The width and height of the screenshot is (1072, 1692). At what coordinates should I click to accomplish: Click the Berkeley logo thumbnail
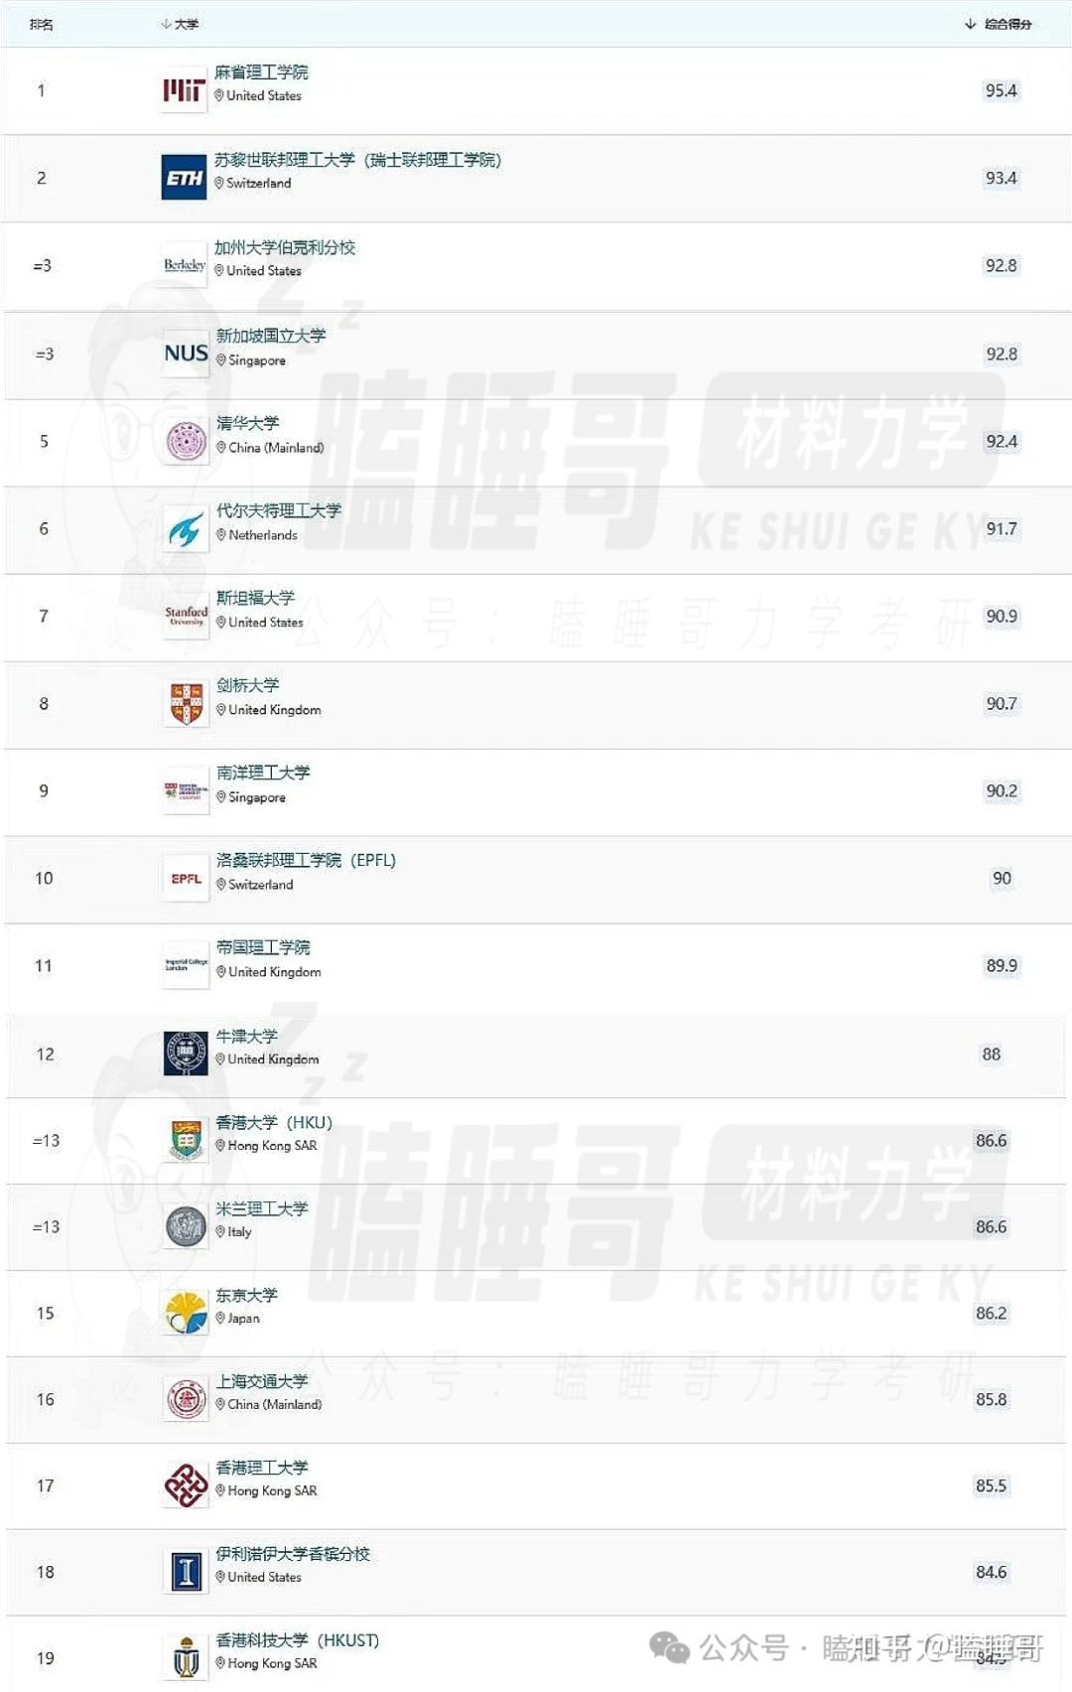click(185, 265)
